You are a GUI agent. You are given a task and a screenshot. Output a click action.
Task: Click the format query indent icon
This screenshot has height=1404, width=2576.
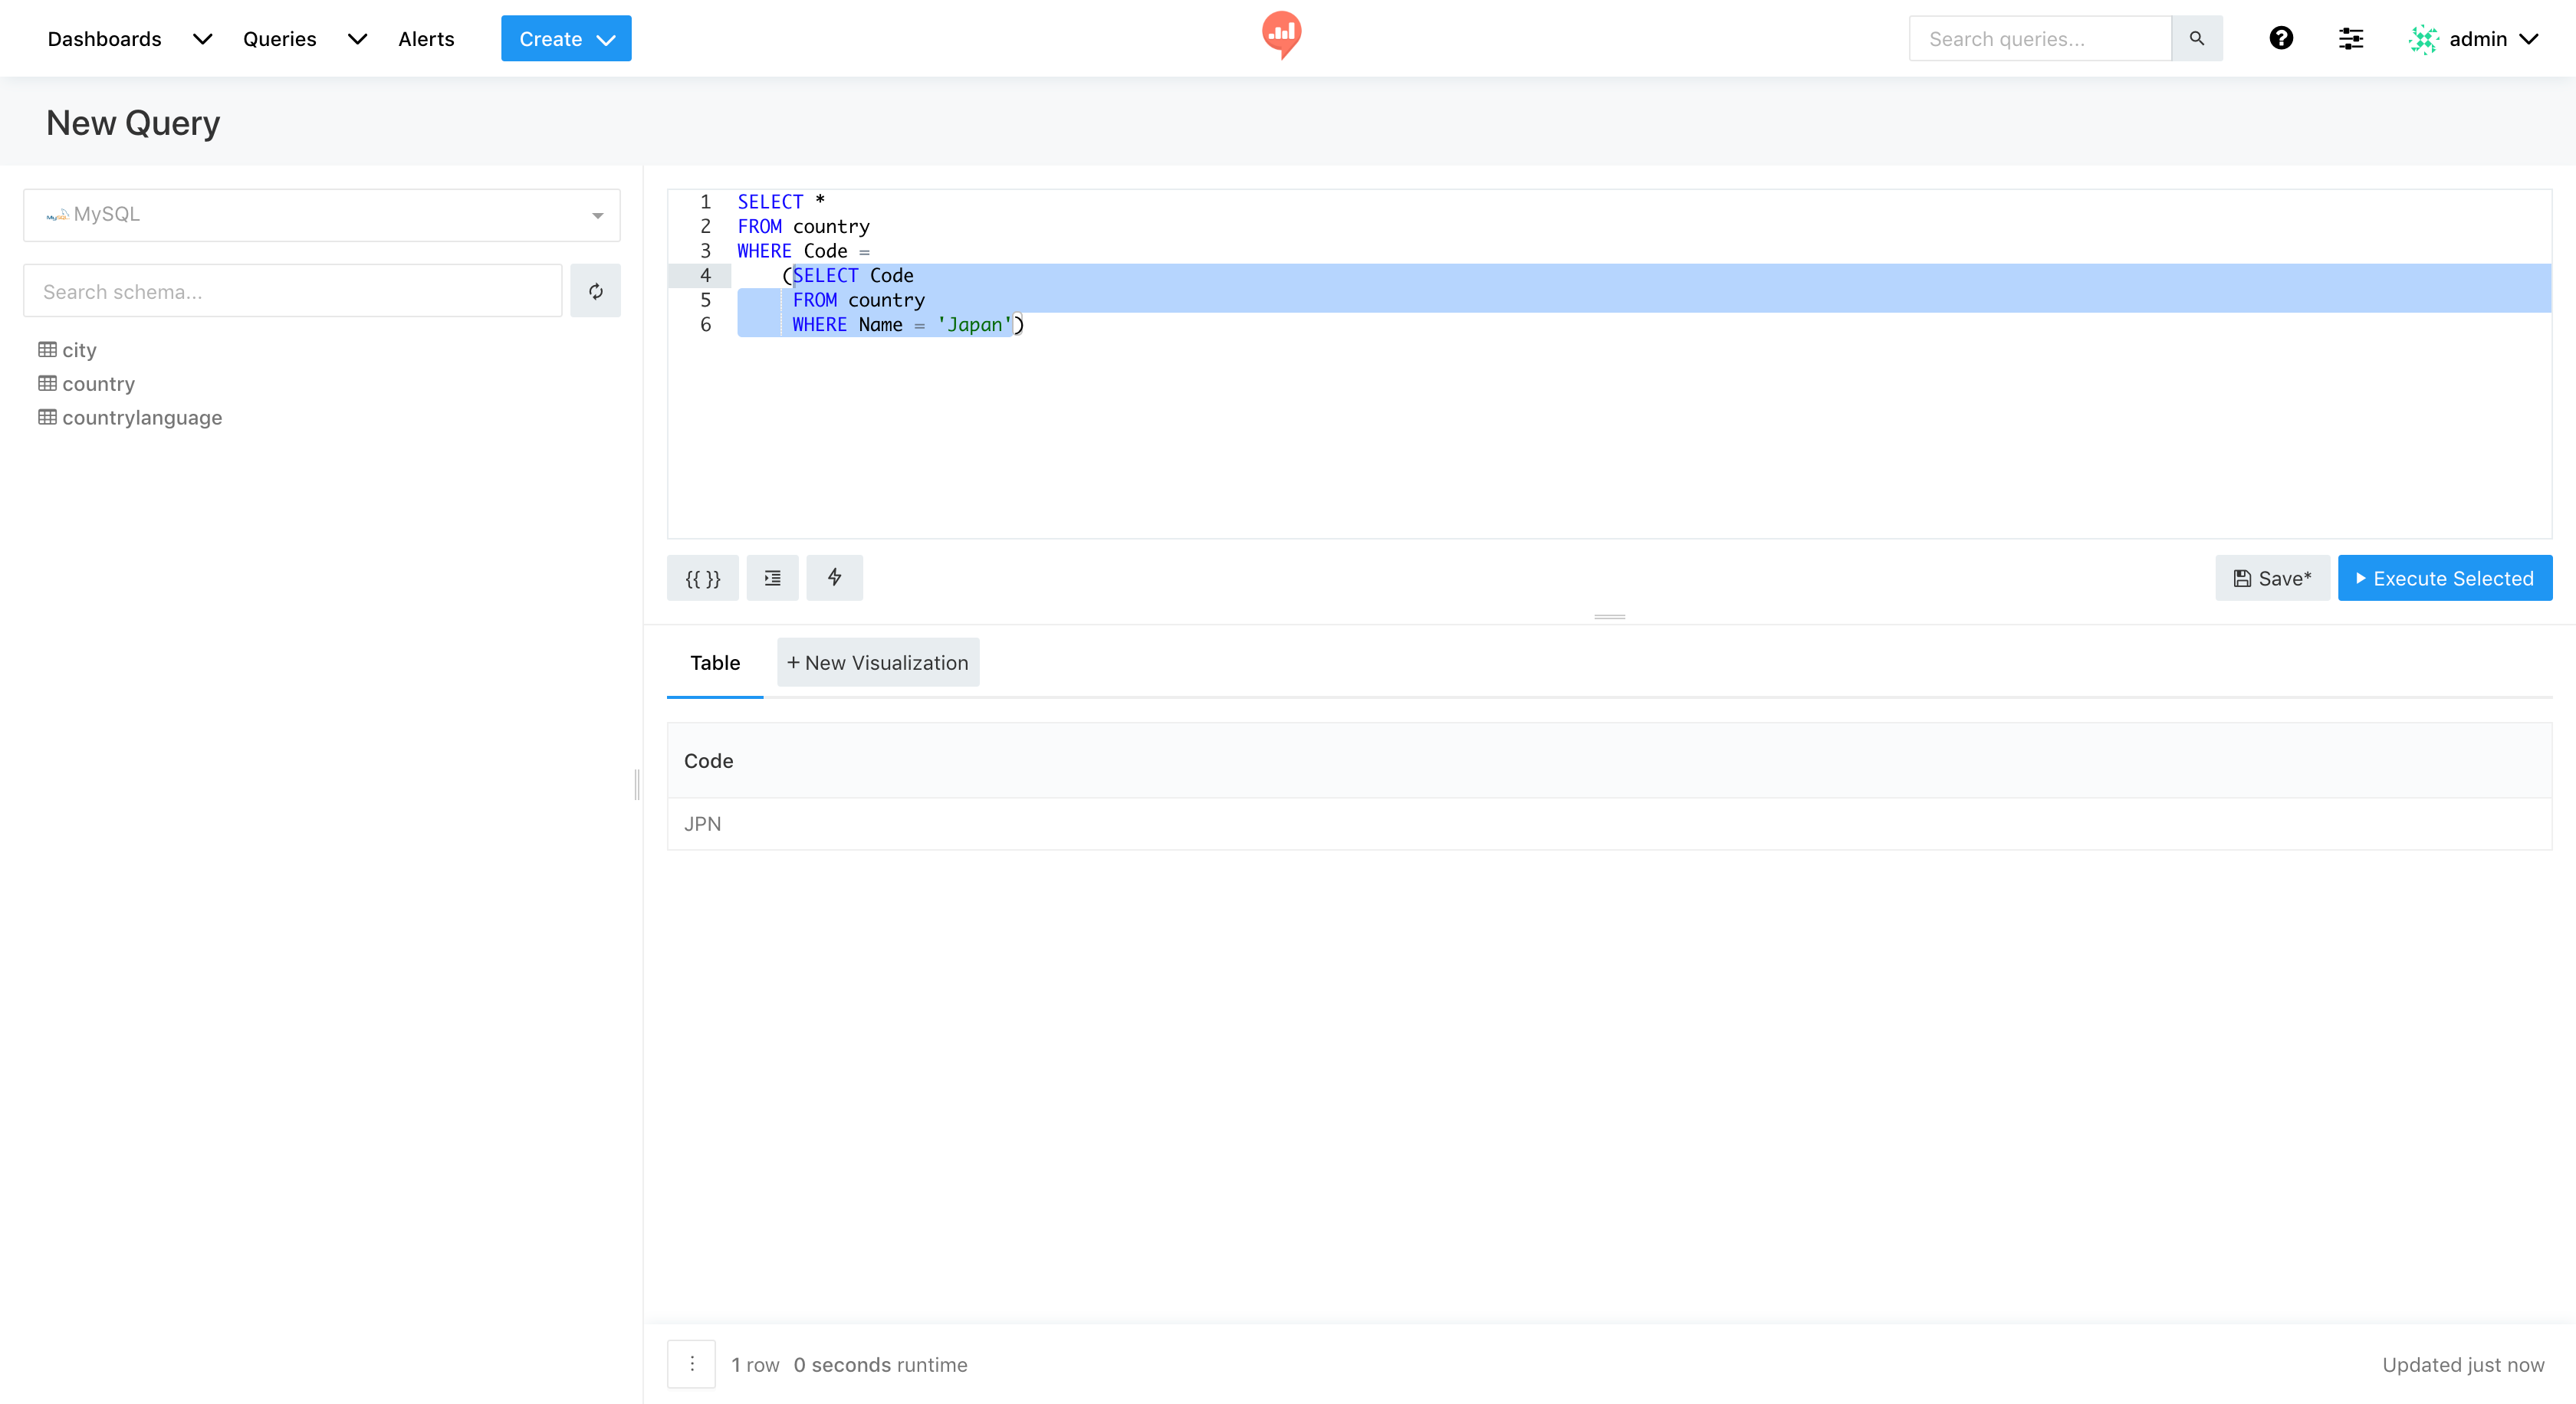click(x=772, y=579)
